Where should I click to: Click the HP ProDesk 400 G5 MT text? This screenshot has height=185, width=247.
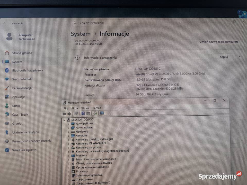coord(89,44)
